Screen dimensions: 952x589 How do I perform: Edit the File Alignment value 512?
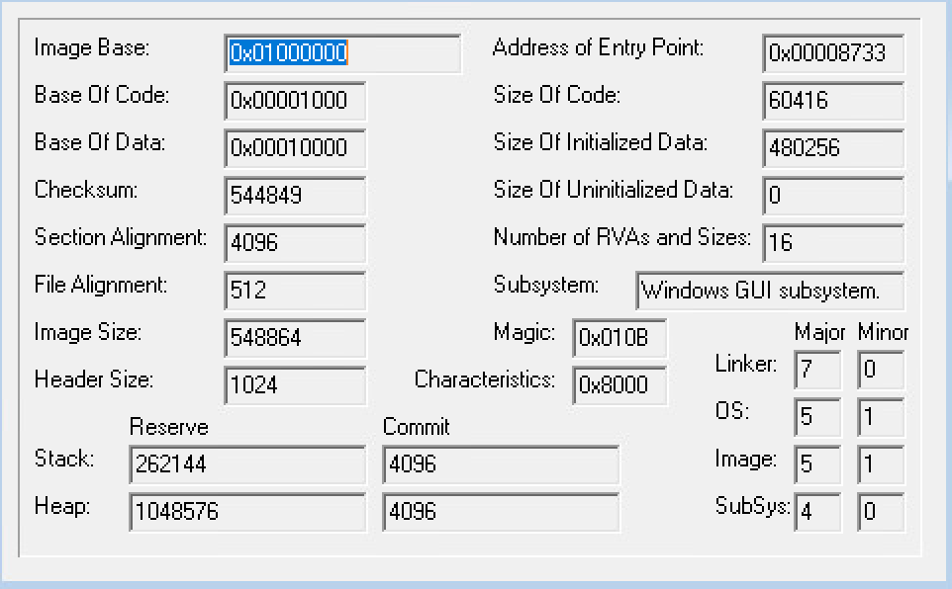click(x=294, y=291)
